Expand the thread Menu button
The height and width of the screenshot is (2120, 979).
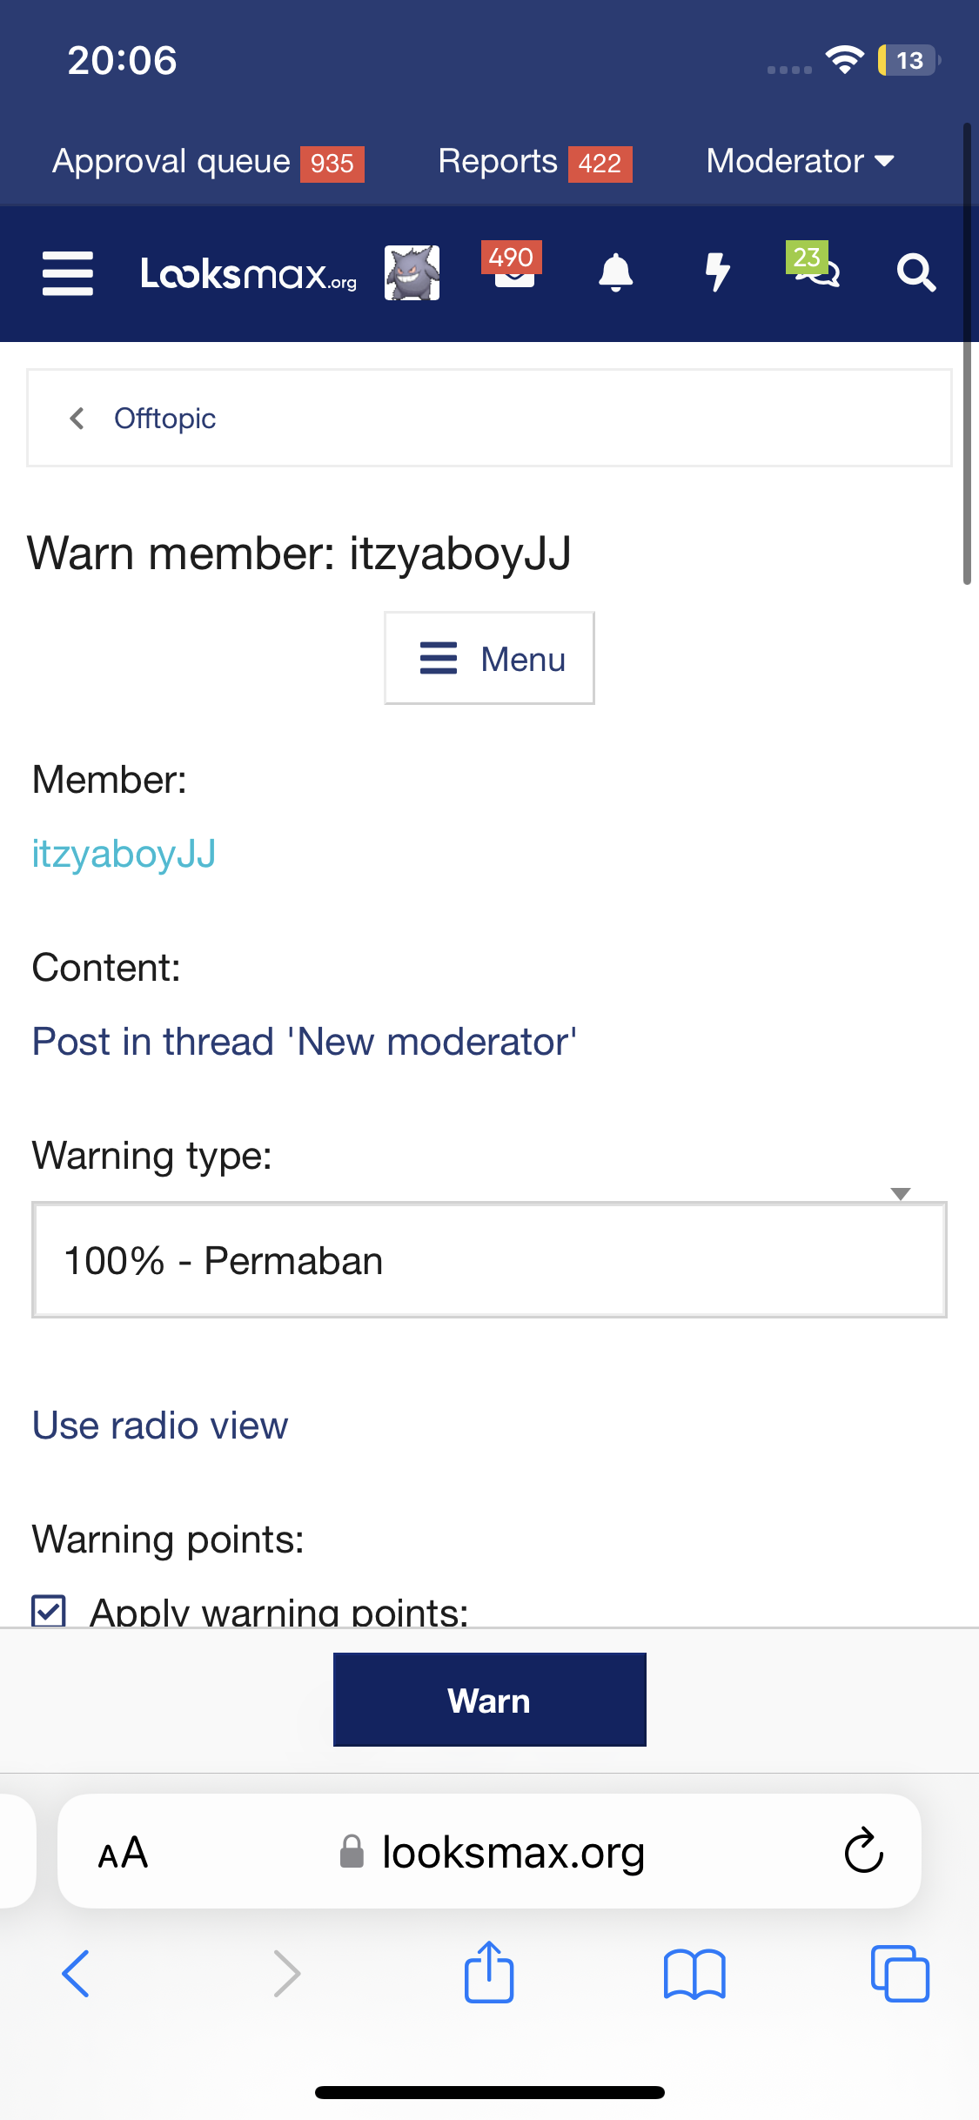(489, 659)
